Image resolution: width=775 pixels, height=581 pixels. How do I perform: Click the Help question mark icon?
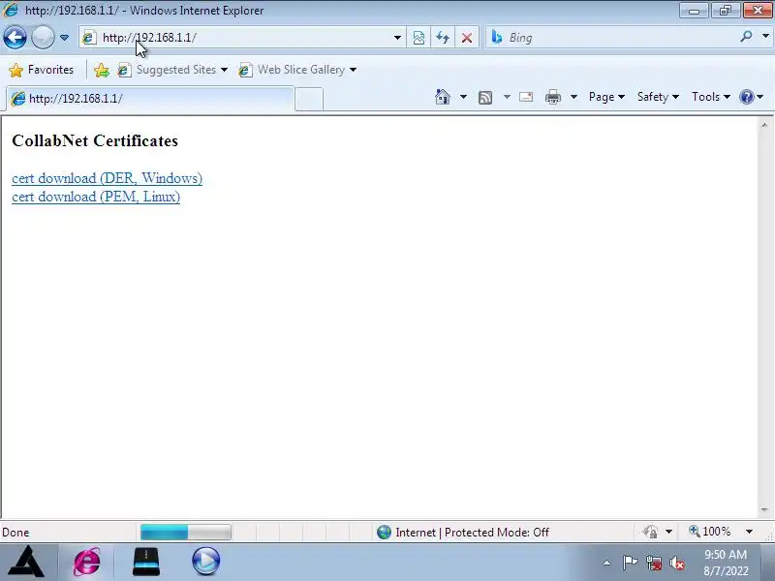coord(746,97)
